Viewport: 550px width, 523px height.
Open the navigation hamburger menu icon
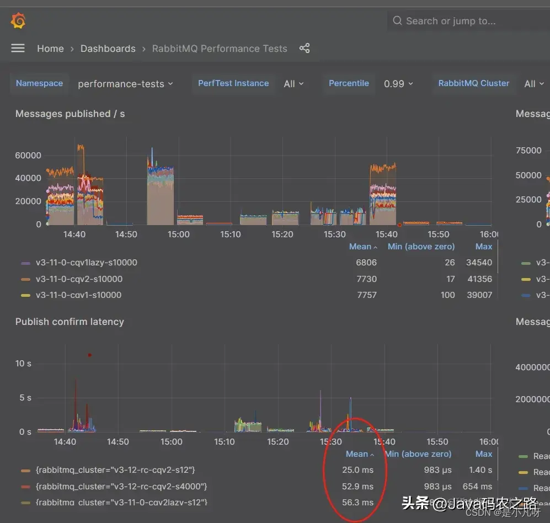point(18,48)
